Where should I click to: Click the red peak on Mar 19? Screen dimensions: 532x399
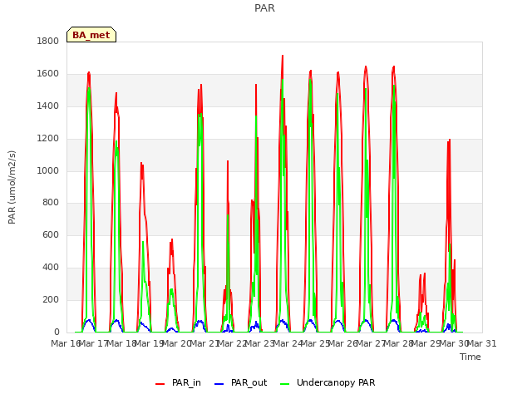click(172, 240)
